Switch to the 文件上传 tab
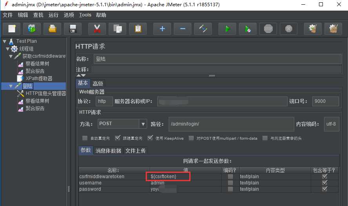This screenshot has height=206, width=348. click(135, 151)
